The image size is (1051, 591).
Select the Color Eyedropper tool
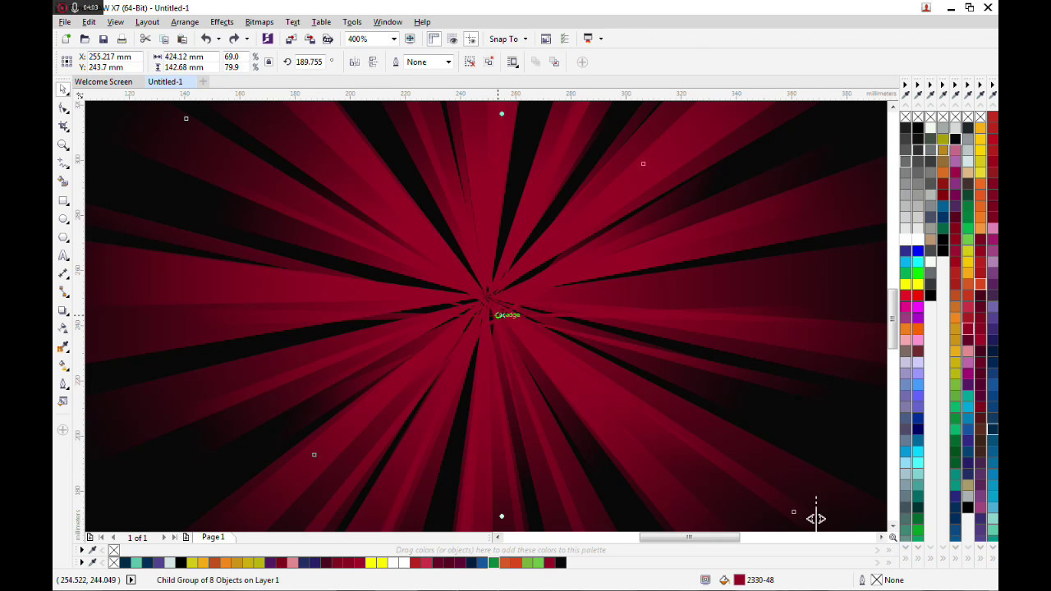63,347
